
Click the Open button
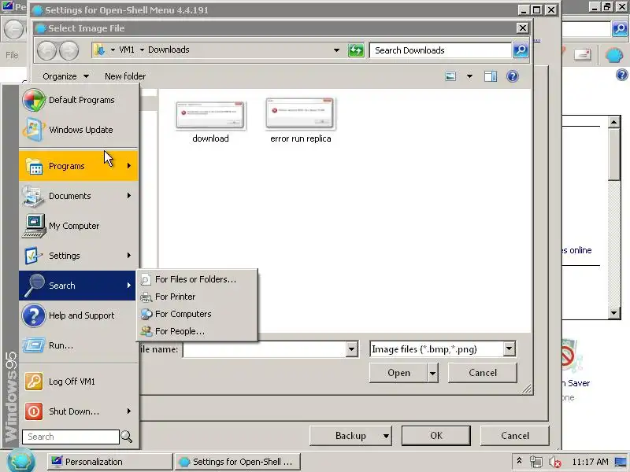pos(398,373)
